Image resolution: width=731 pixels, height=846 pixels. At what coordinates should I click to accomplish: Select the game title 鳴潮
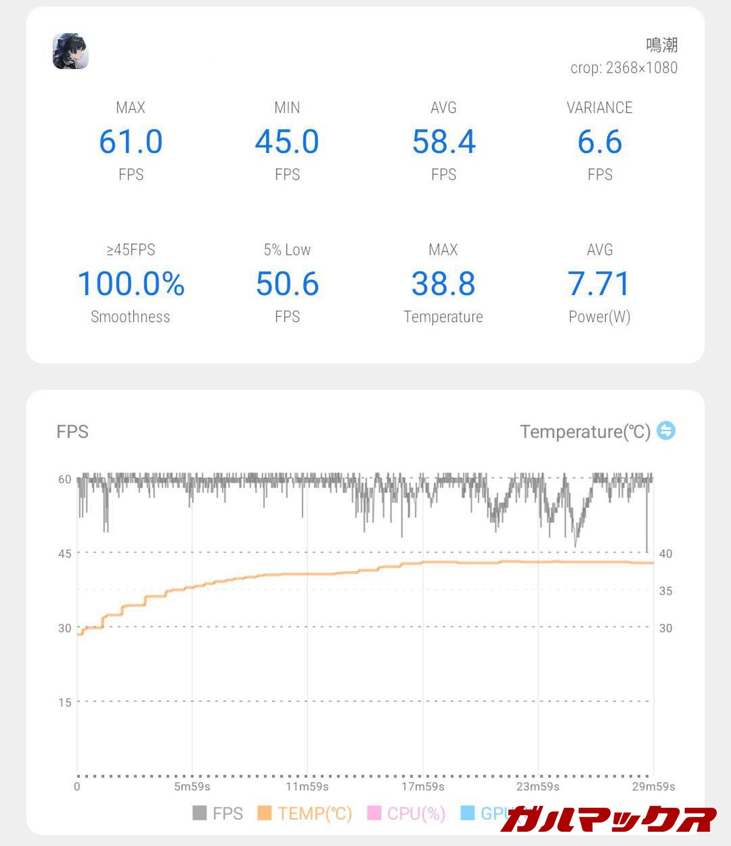tap(661, 45)
